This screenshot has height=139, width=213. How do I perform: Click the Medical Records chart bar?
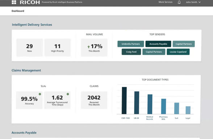tap(150, 104)
